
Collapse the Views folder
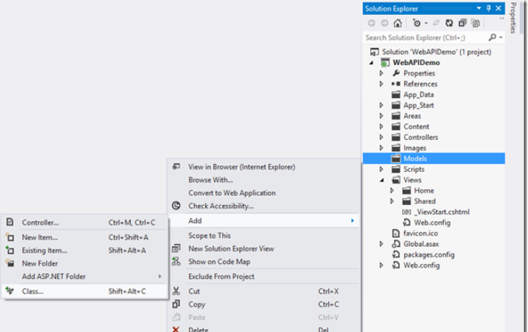381,180
